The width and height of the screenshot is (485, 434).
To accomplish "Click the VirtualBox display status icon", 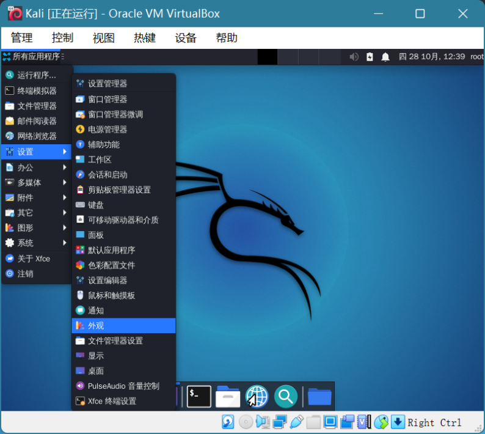I will pos(330,422).
